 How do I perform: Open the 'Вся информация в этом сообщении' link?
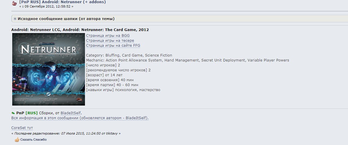tap(80, 118)
